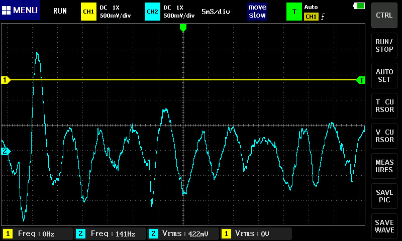402x241 pixels.
Task: Tap the green T trigger badge
Action: click(293, 11)
